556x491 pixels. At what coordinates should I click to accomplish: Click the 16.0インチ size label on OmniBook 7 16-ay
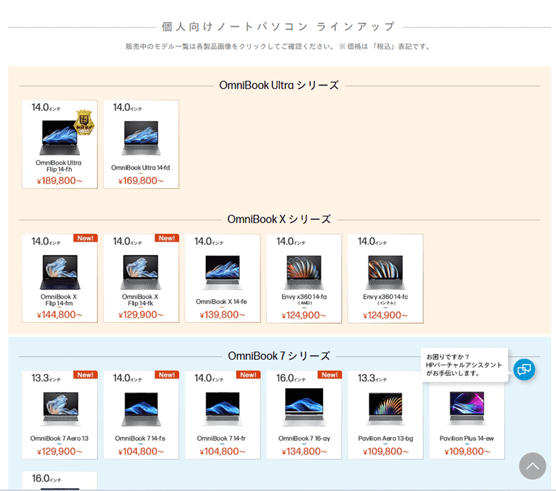pos(291,378)
